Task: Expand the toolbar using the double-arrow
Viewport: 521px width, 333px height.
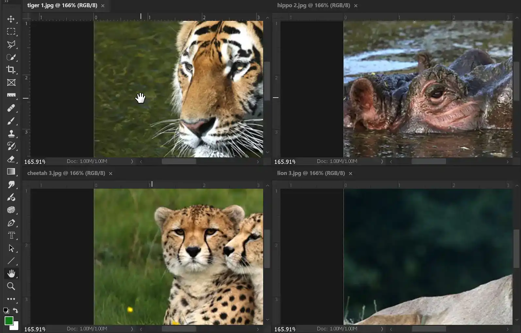Action: pos(6,2)
